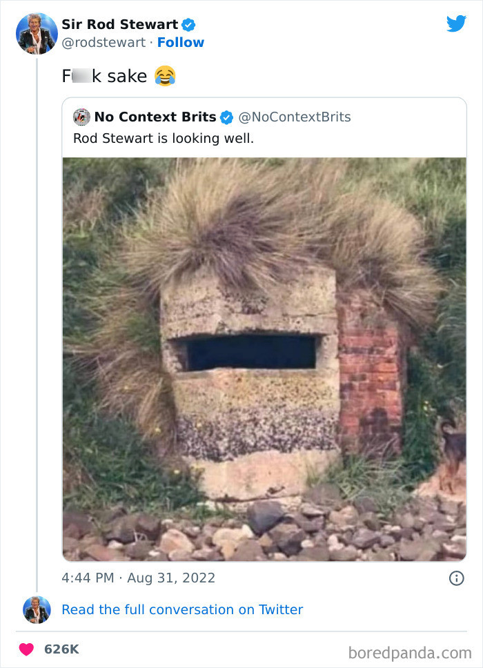Open the Sir Rod Stewart display name
The image size is (483, 668).
[119, 24]
